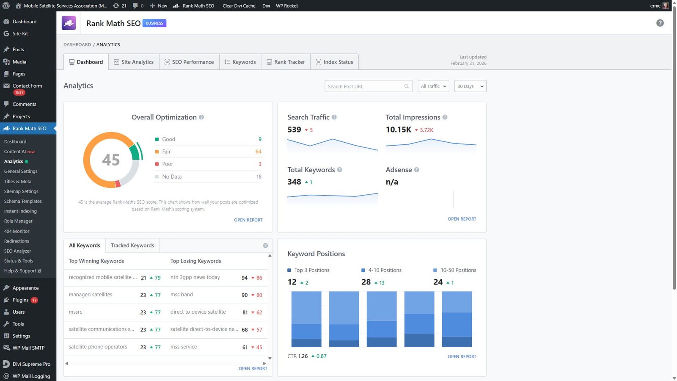Expand the 30 Days range dropdown
This screenshot has height=381, width=677.
pos(470,86)
